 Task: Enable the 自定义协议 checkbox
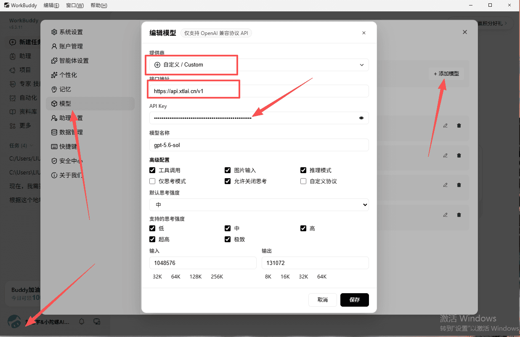303,181
